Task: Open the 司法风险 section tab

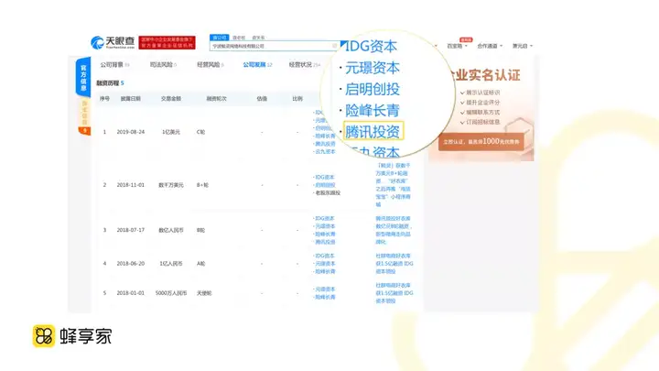Action: [x=163, y=65]
